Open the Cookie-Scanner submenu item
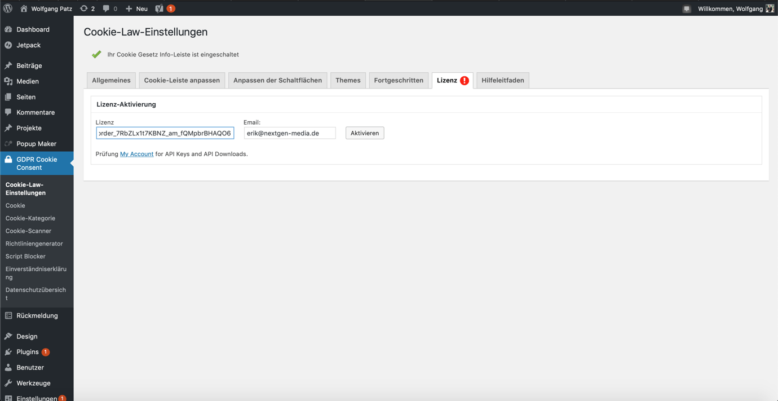The width and height of the screenshot is (778, 401). click(28, 231)
